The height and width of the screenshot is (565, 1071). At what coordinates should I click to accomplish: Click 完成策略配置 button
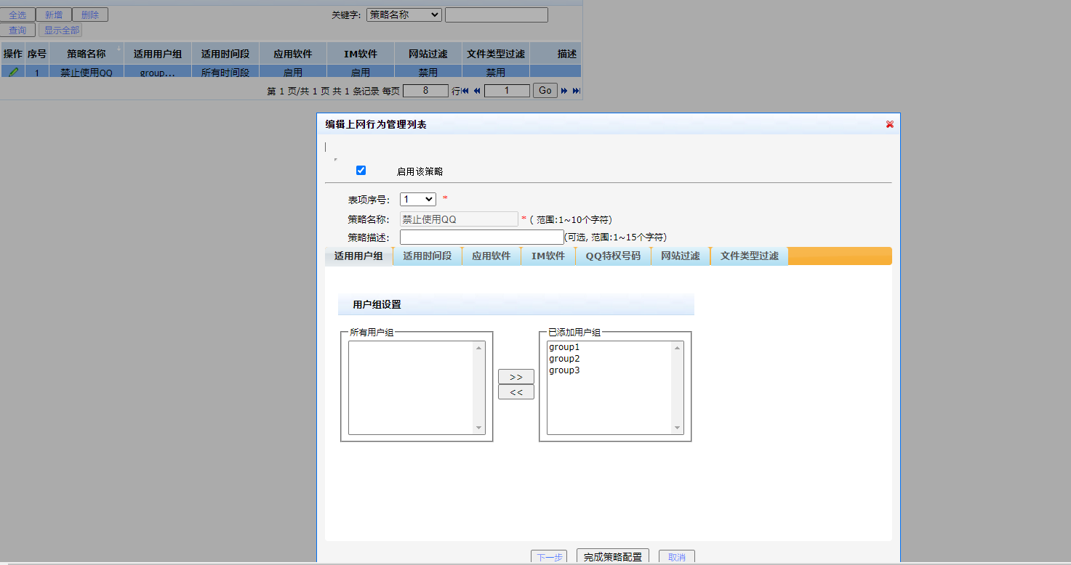click(612, 557)
